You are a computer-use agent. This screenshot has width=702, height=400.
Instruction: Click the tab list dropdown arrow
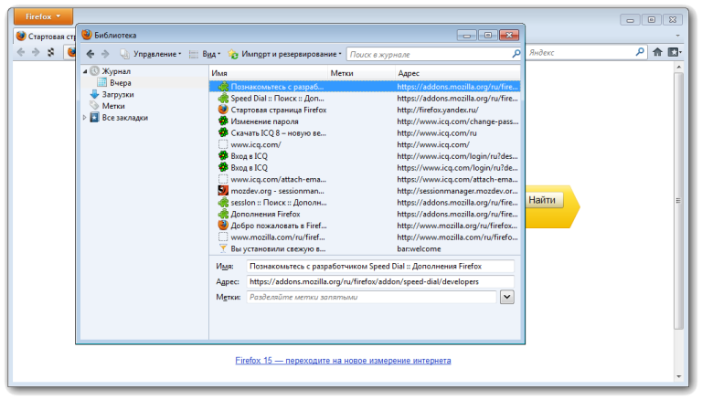click(x=678, y=36)
